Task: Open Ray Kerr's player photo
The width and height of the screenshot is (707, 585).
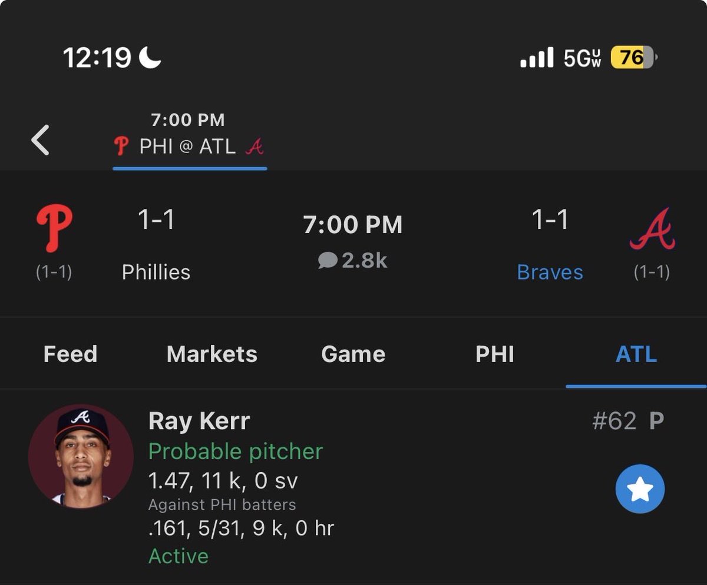Action: pos(81,456)
